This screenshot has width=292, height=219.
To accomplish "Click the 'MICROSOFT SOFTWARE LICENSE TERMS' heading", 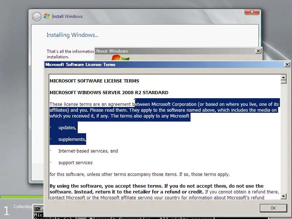I will coord(95,81).
